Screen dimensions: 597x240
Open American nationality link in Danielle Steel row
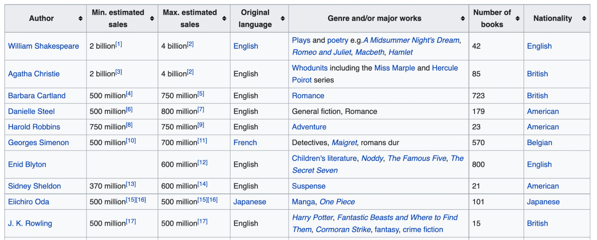pos(543,112)
